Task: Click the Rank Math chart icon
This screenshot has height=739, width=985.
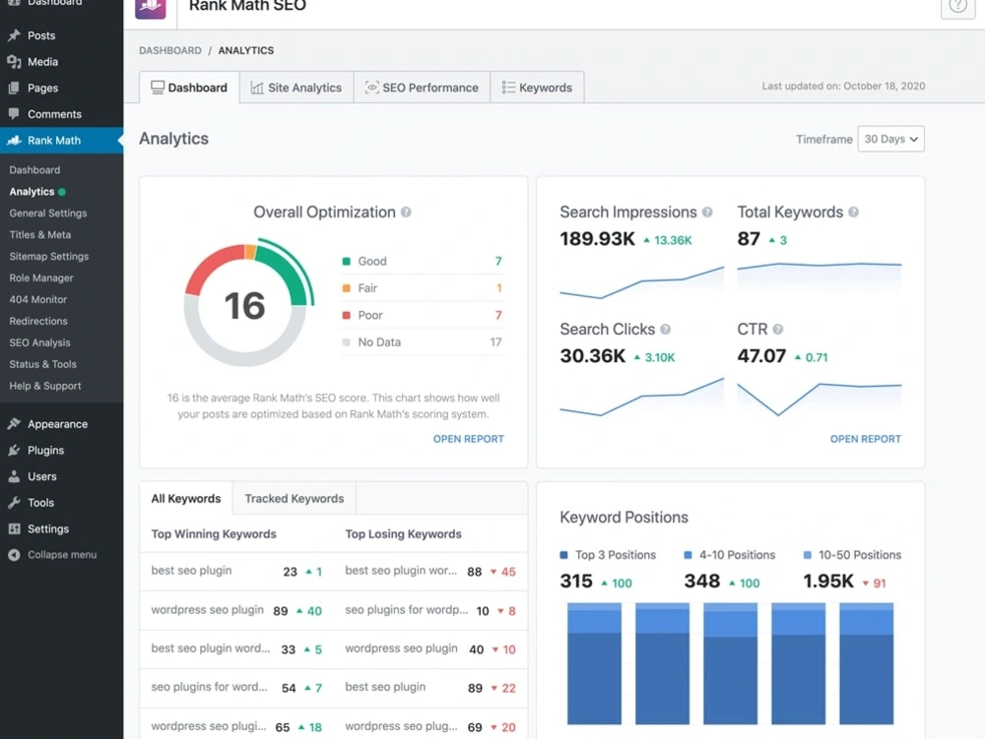Action: pos(14,141)
